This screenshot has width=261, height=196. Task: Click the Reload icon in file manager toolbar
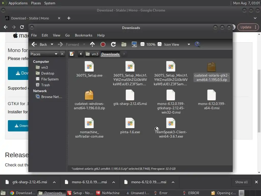point(113,44)
